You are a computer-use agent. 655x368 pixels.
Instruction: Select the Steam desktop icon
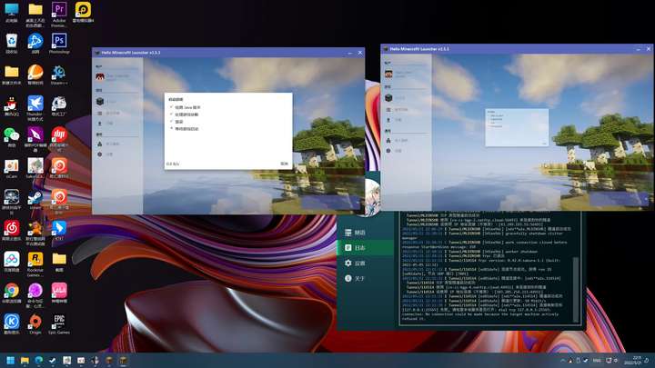[x=35, y=199]
